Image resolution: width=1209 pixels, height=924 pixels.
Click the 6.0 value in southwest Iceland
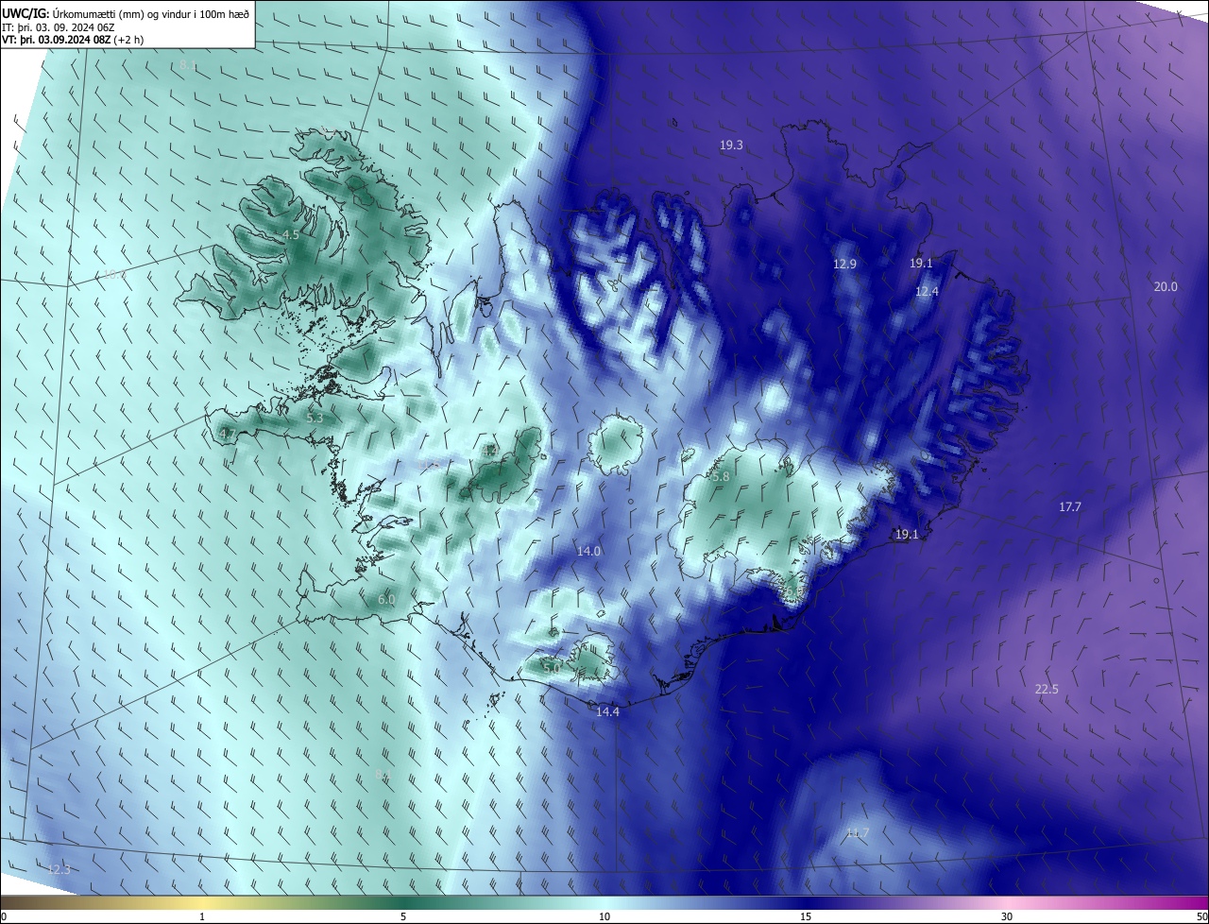(x=386, y=600)
